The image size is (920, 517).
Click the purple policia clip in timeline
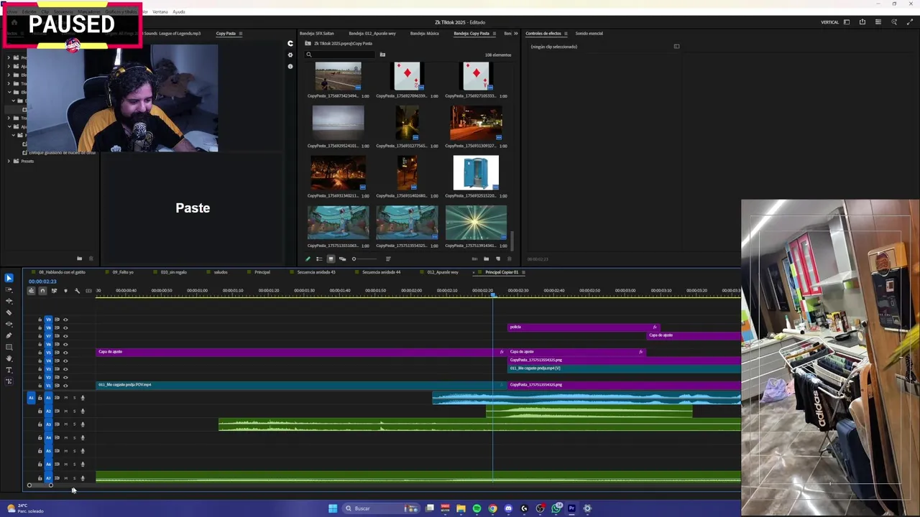pos(582,327)
